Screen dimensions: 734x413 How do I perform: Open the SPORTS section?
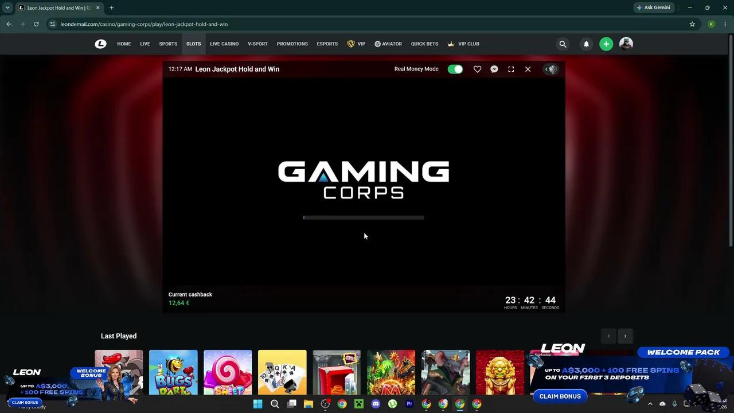(168, 44)
